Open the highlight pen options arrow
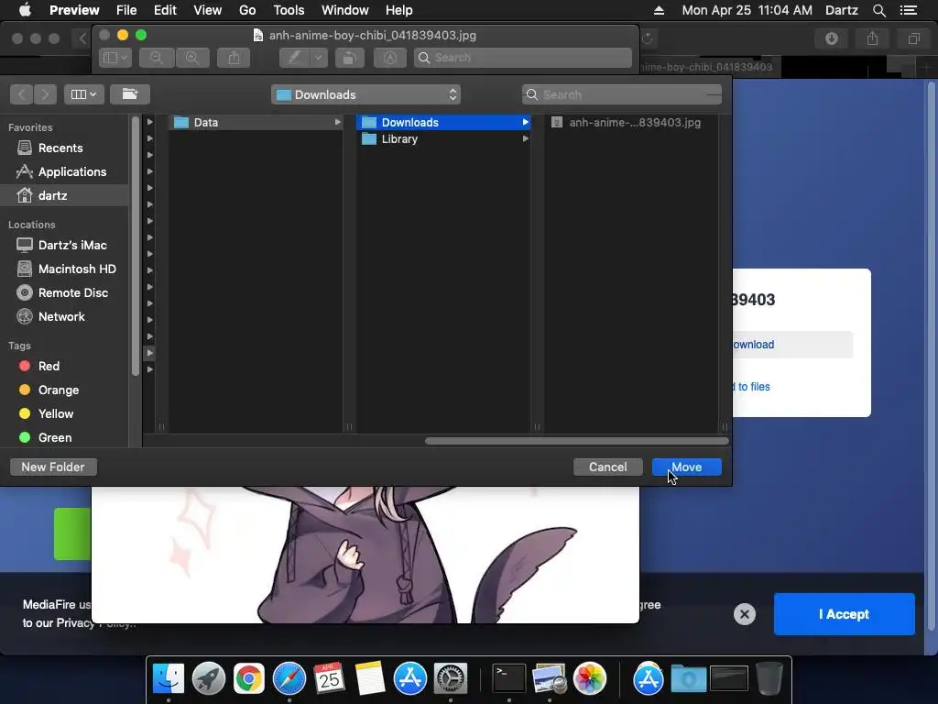The width and height of the screenshot is (938, 704). coord(318,58)
